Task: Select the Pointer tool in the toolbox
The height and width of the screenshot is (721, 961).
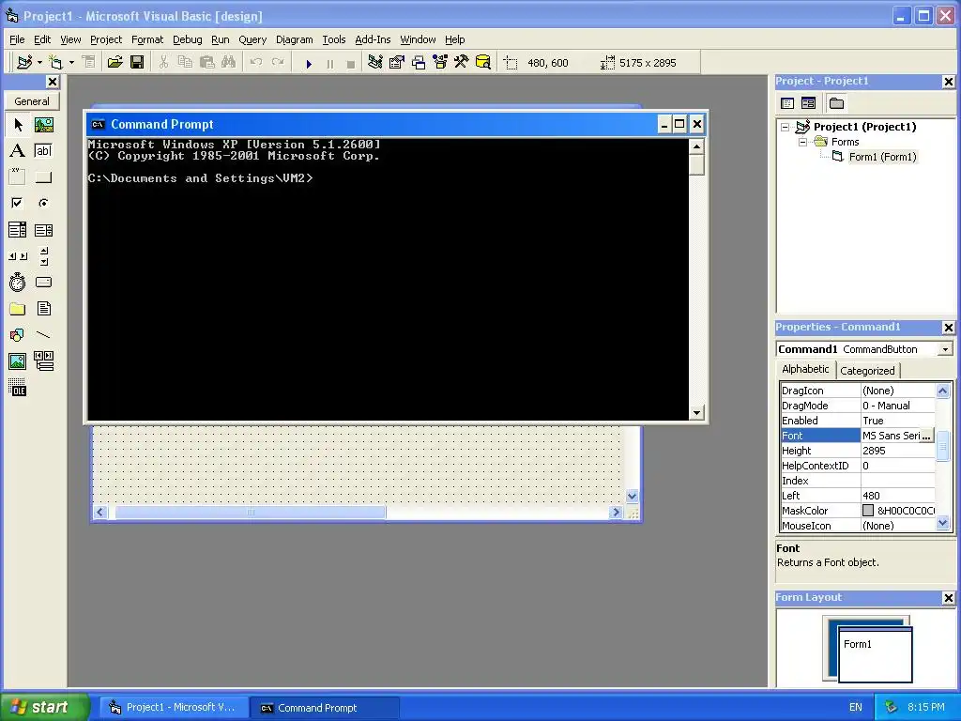Action: pos(17,125)
